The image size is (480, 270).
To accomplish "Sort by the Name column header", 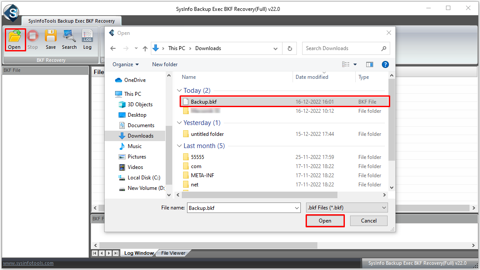I will tap(189, 77).
